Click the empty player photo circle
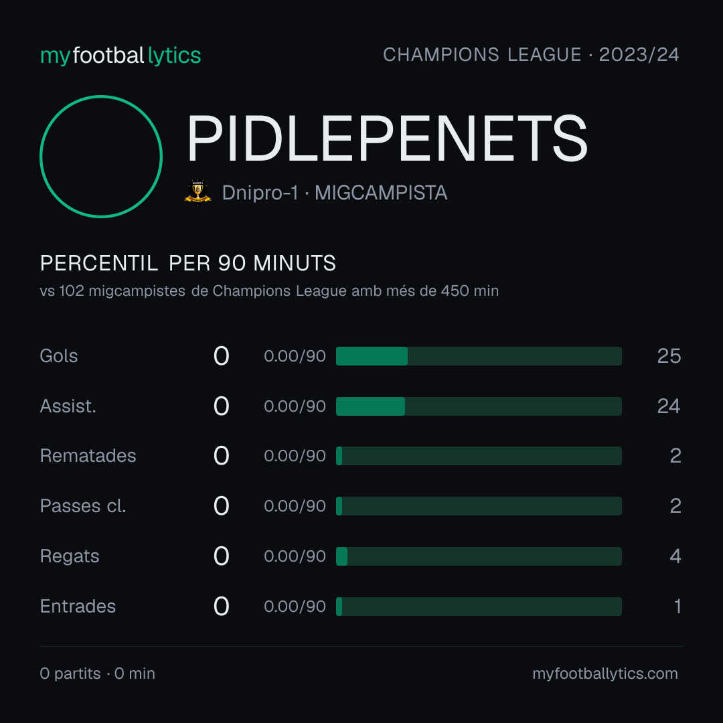 [101, 156]
